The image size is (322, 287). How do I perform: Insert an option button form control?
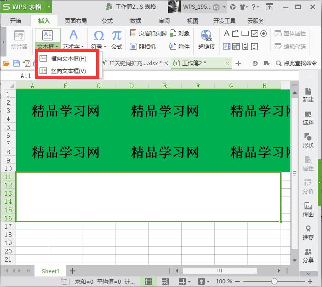click(264, 33)
